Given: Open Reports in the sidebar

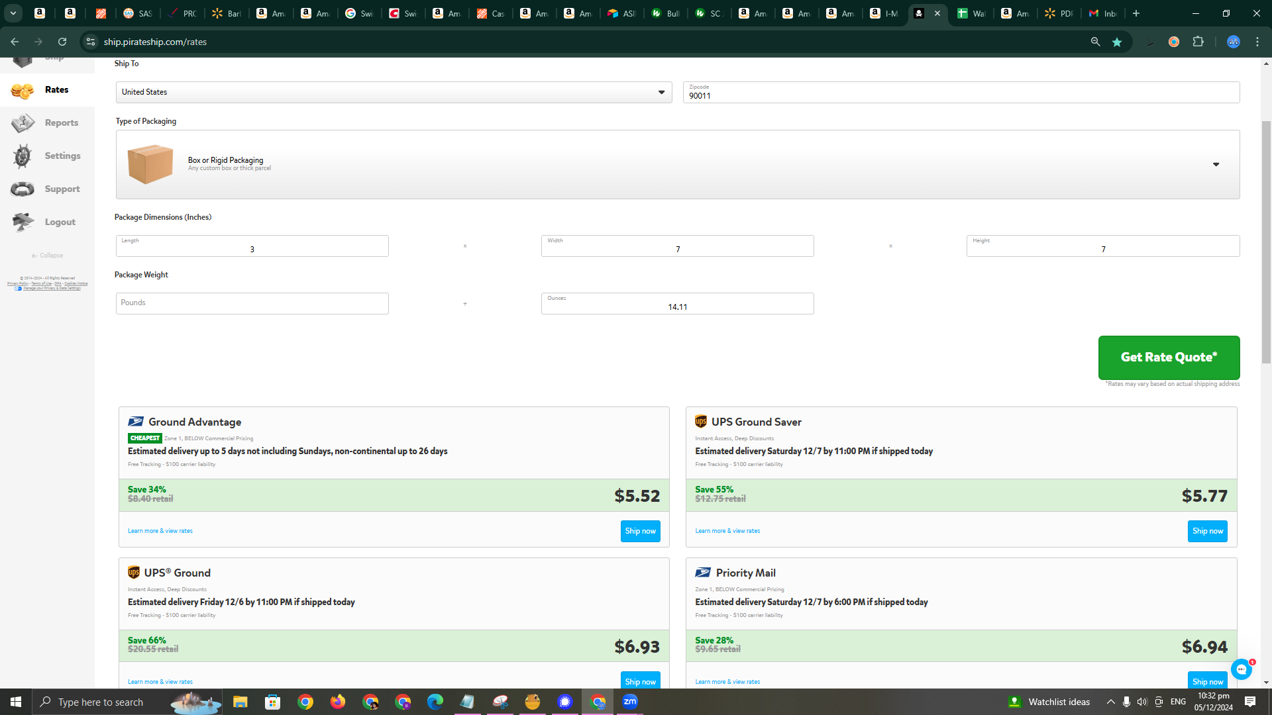Looking at the screenshot, I should tap(47, 123).
